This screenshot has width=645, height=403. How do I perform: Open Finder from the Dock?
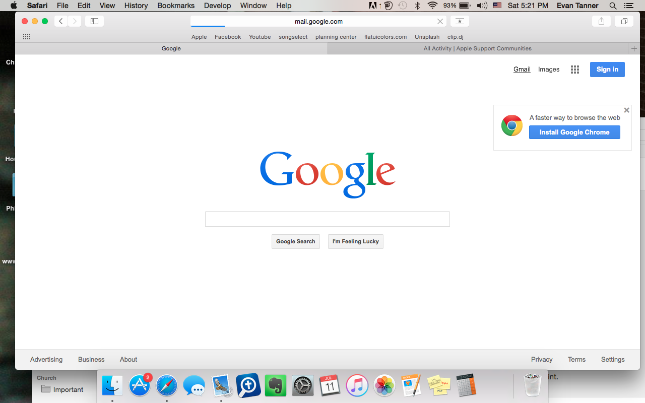[x=112, y=386]
